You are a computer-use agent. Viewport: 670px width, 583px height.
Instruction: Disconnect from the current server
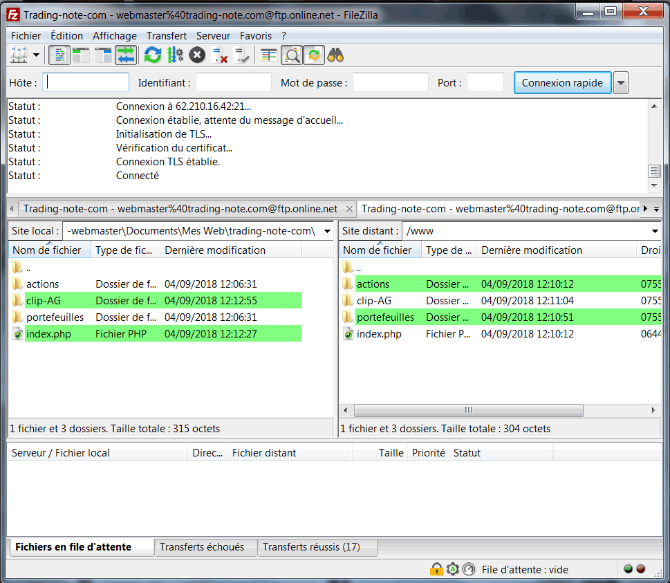[x=220, y=55]
